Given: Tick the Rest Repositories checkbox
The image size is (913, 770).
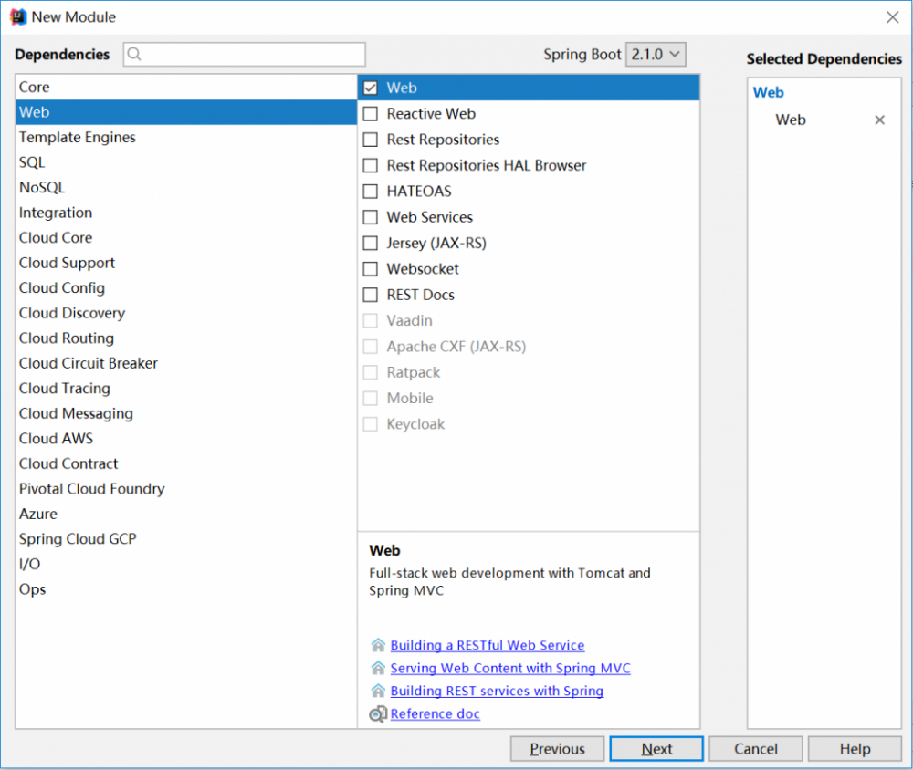Looking at the screenshot, I should [371, 140].
